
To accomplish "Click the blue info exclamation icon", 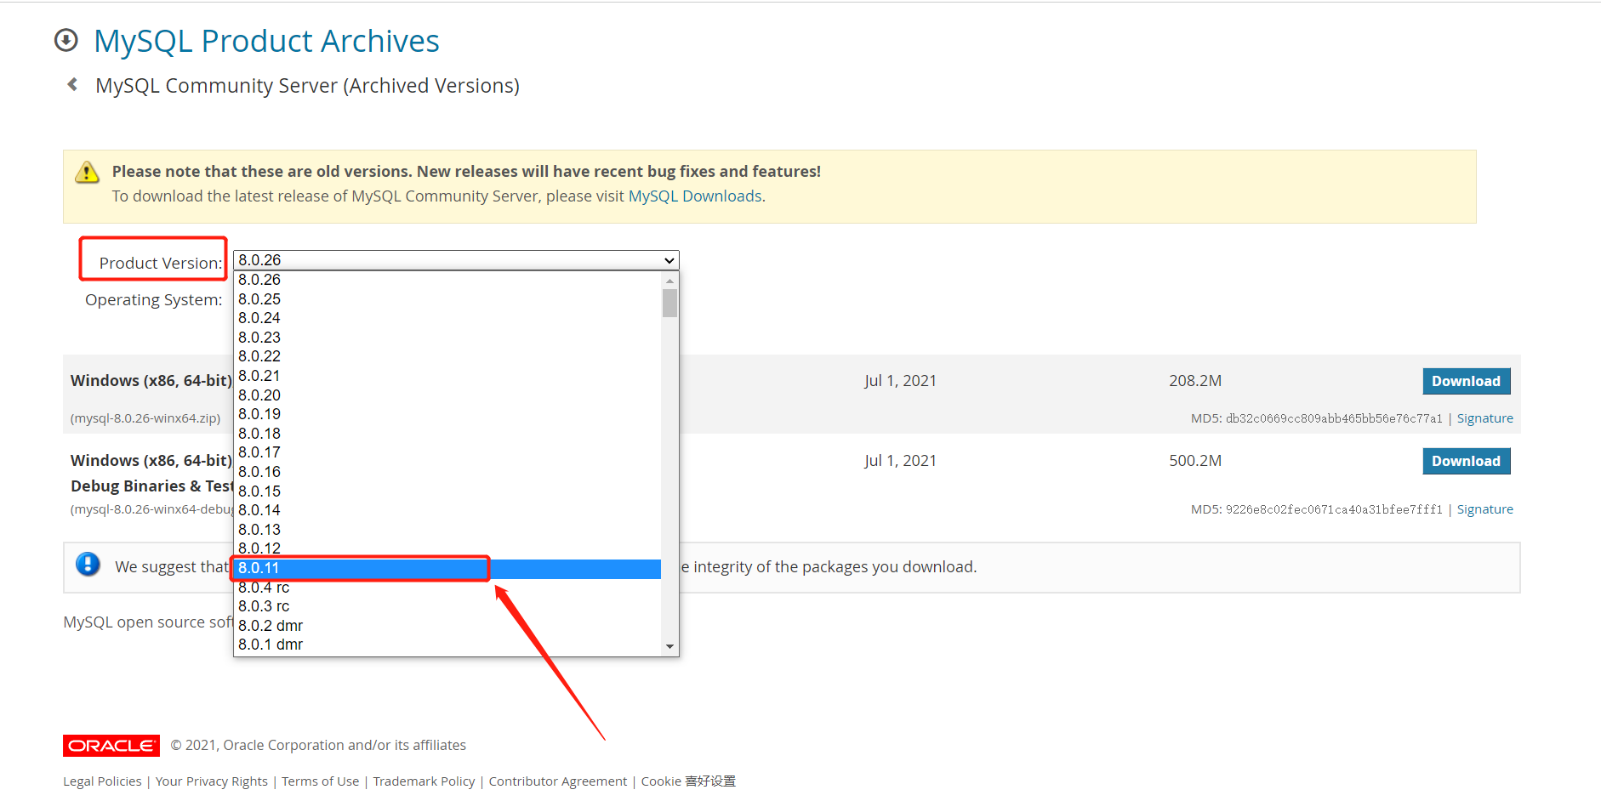I will pos(88,564).
